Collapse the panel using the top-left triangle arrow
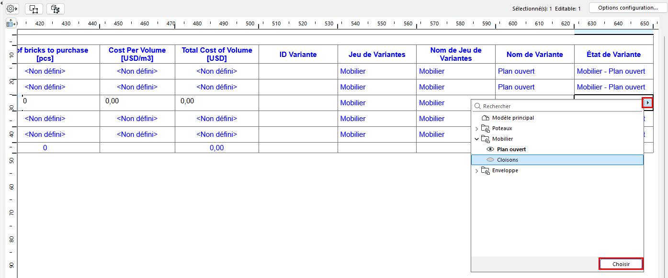This screenshot has width=668, height=278. click(x=2, y=4)
